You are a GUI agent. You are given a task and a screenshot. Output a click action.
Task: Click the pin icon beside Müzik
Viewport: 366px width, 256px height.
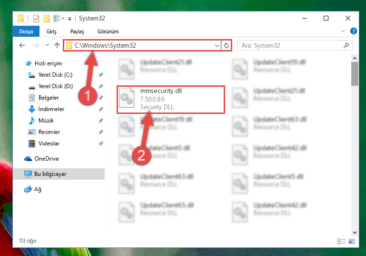point(100,121)
